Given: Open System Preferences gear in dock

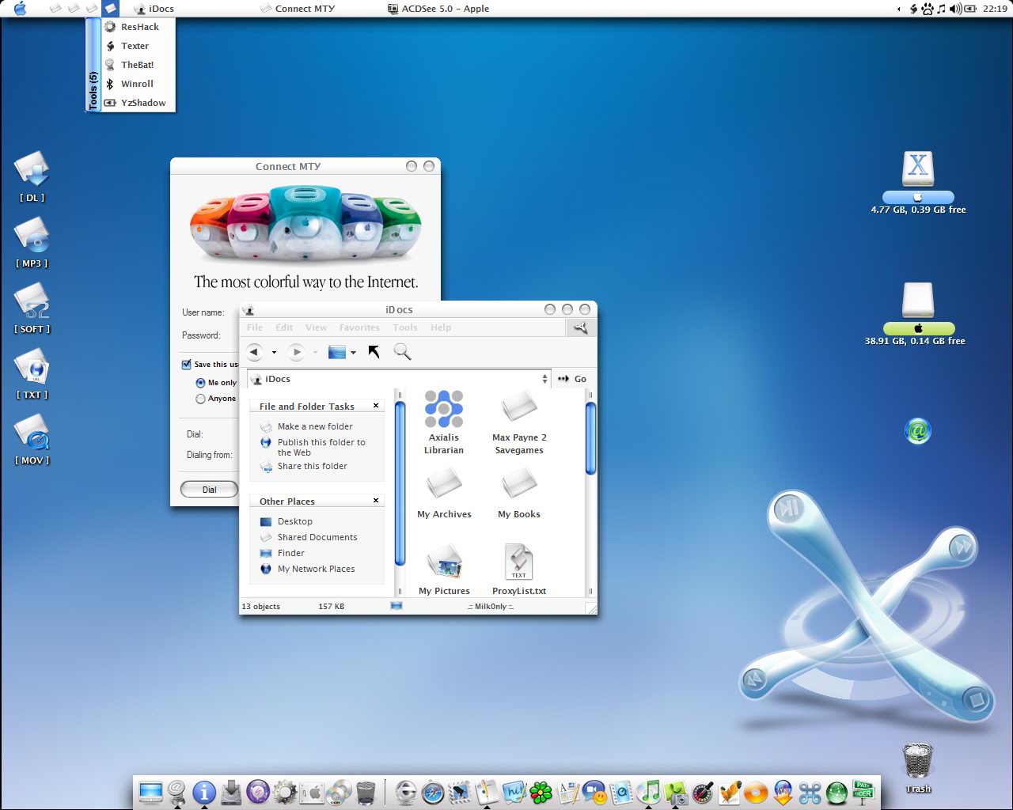Looking at the screenshot, I should [x=285, y=792].
